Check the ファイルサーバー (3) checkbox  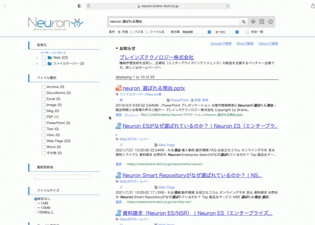point(43,64)
